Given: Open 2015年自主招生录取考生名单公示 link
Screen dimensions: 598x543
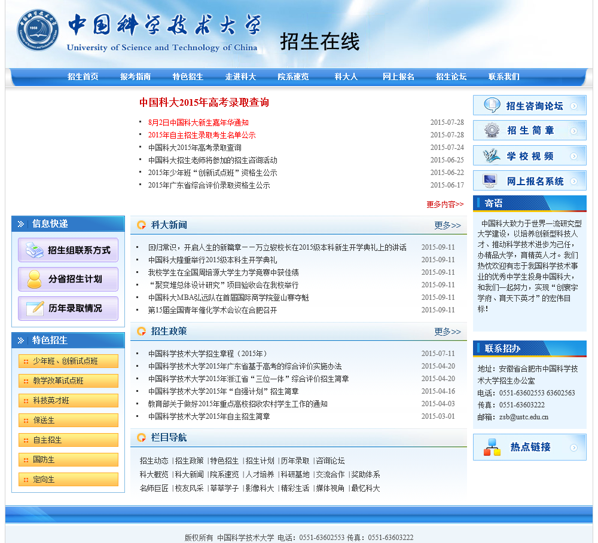Looking at the screenshot, I should click(202, 135).
